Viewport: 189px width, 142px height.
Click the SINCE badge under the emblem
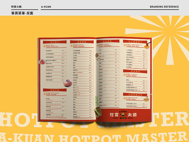point(123,118)
